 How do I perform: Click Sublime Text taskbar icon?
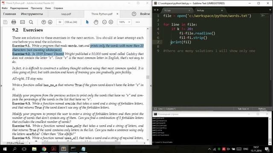tap(64, 149)
